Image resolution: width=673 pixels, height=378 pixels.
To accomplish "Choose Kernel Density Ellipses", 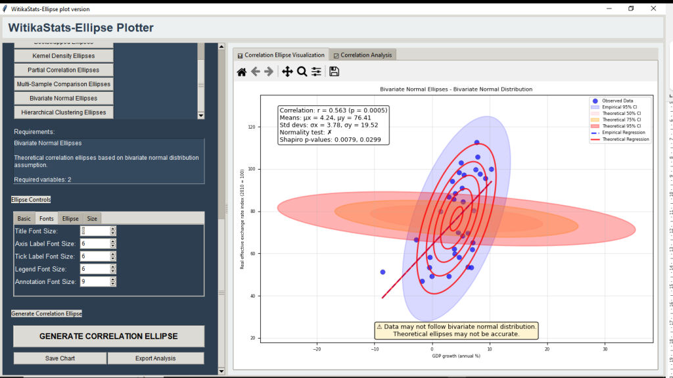I will [64, 56].
